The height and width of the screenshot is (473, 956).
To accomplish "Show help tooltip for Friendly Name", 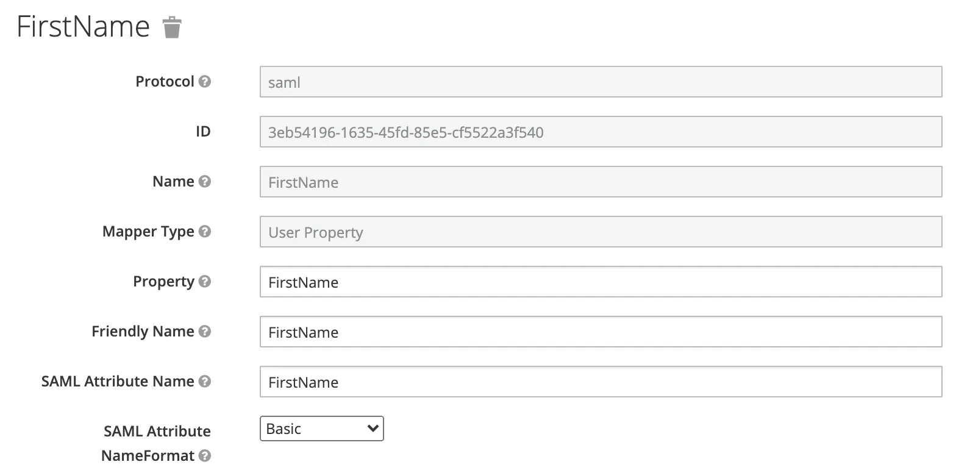I will (x=205, y=332).
